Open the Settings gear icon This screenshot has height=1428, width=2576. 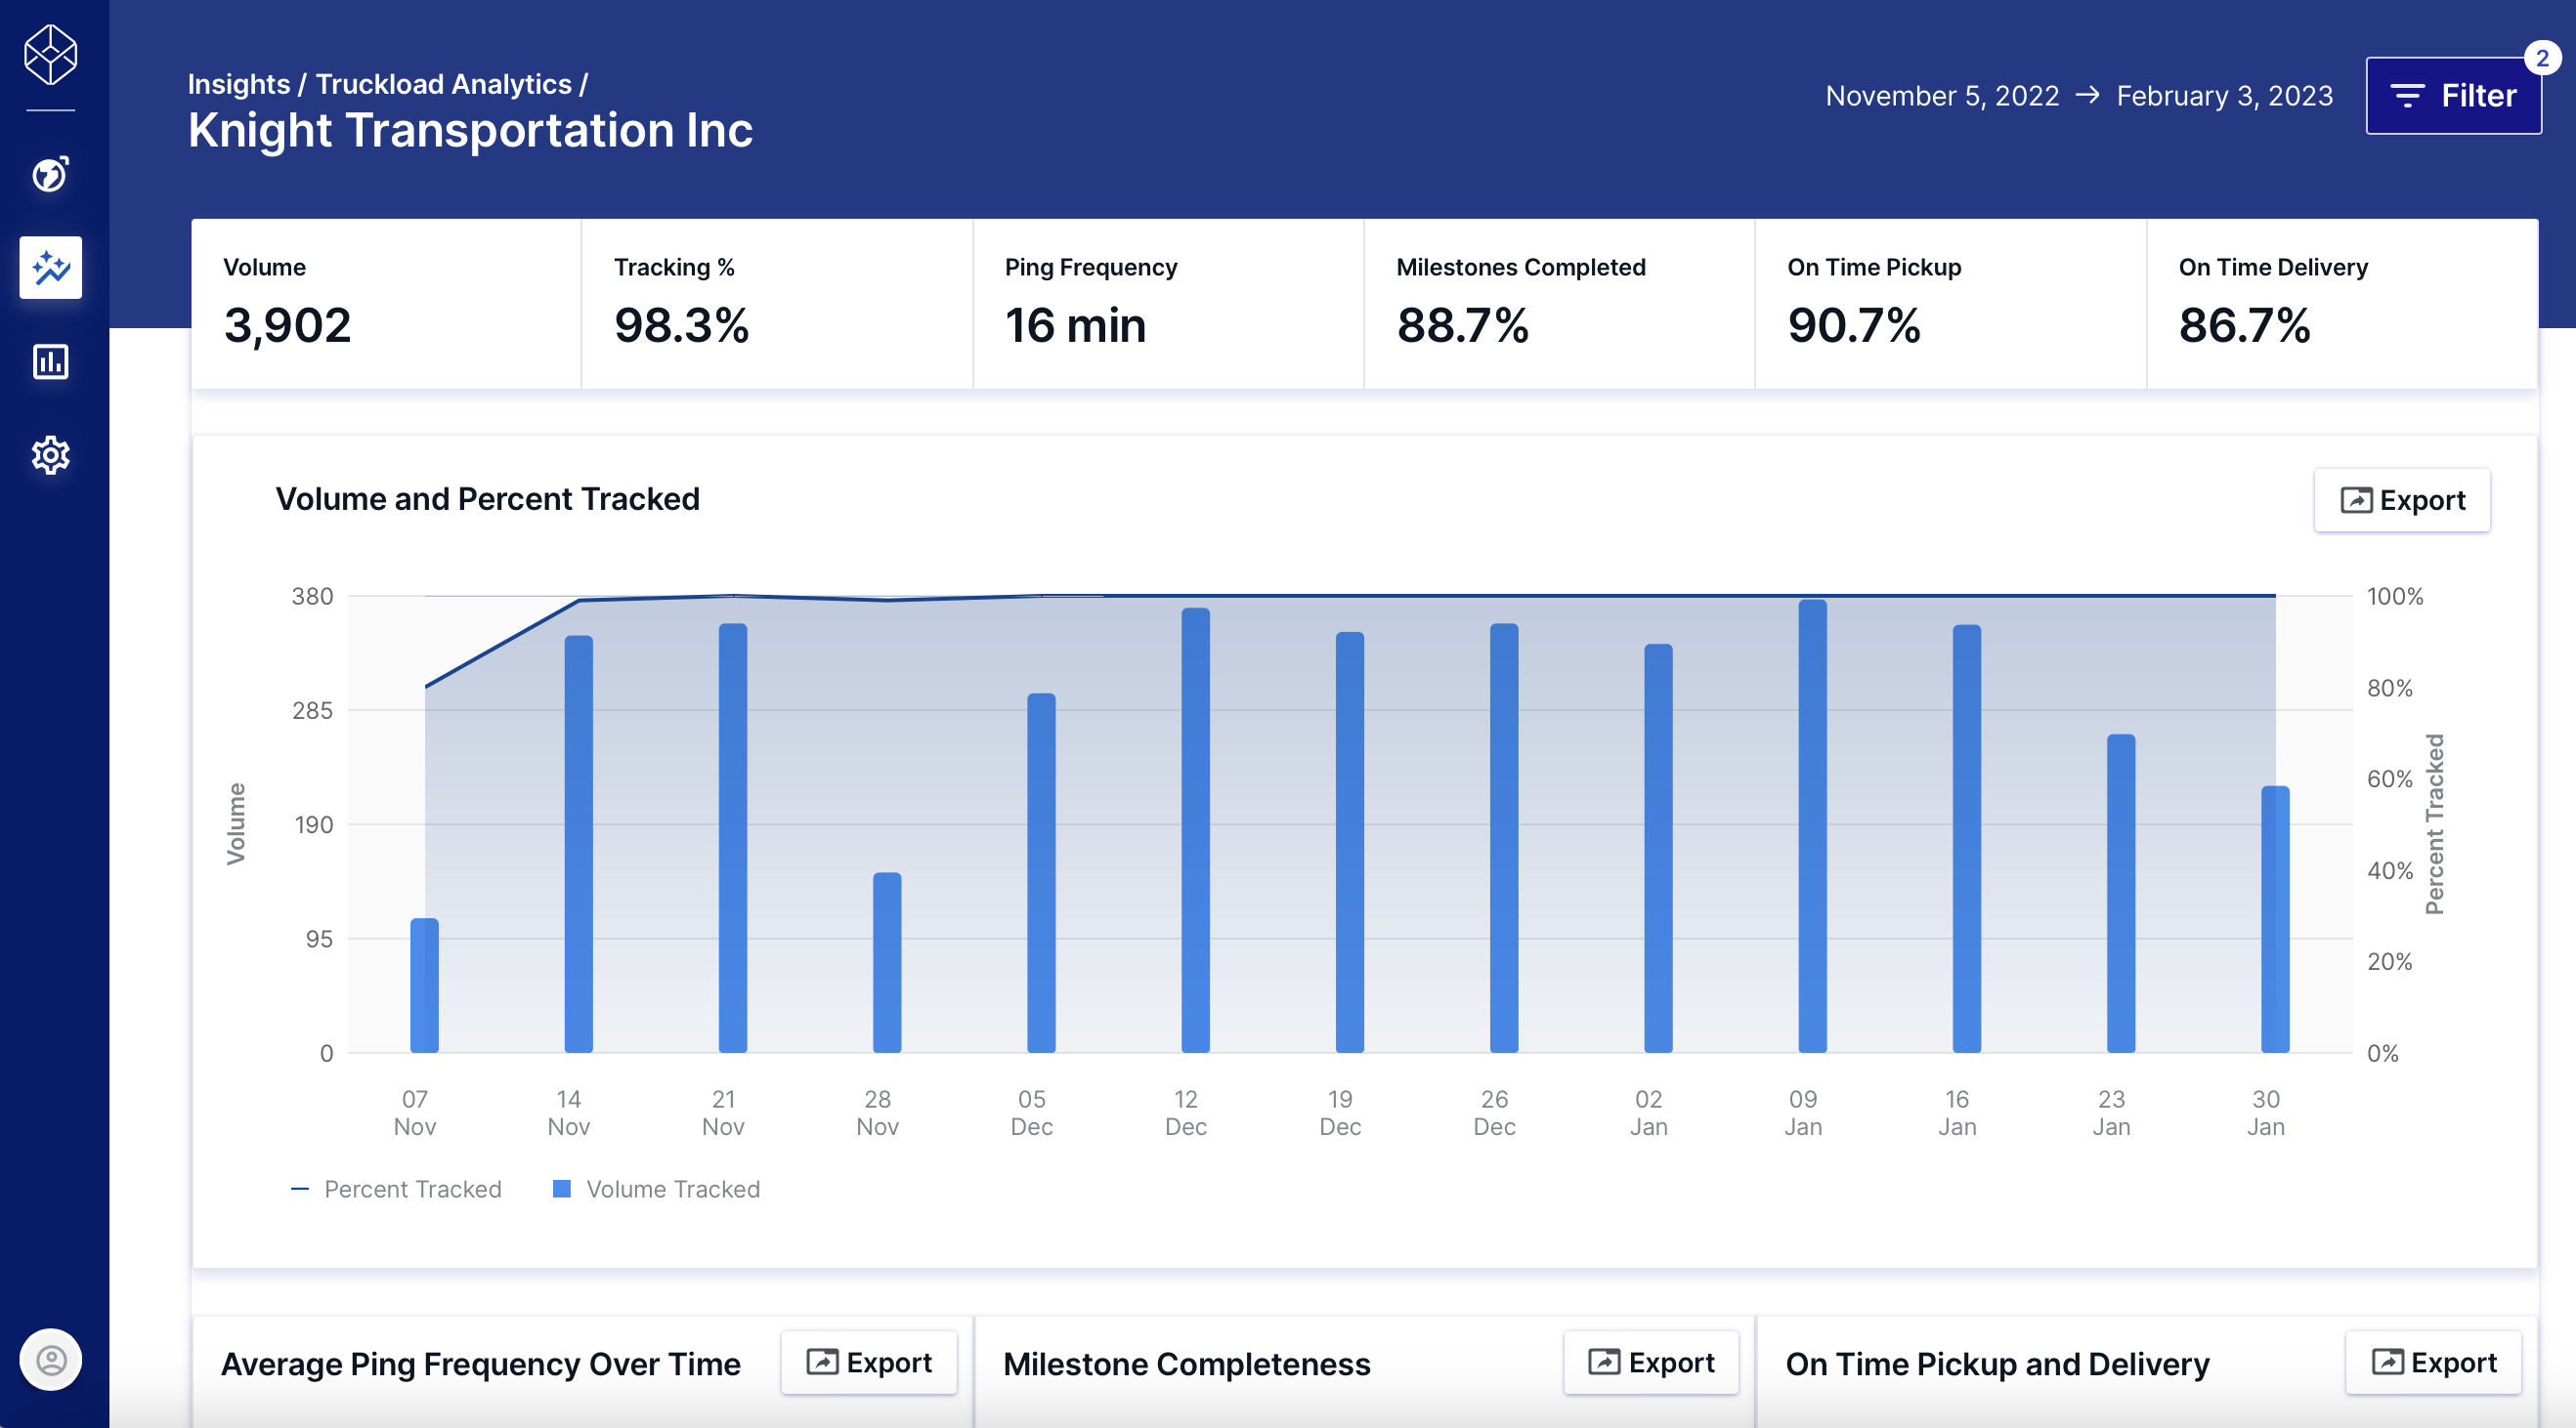50,455
